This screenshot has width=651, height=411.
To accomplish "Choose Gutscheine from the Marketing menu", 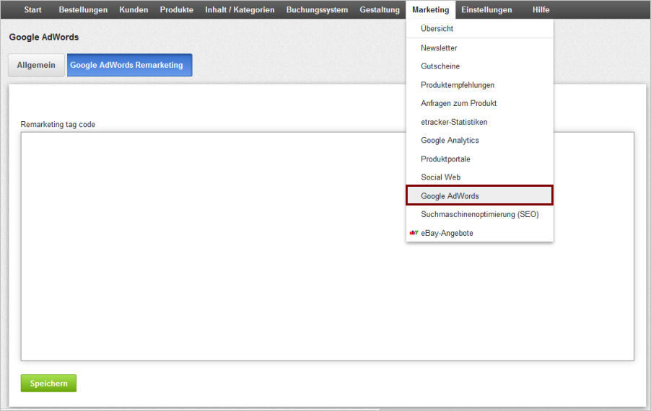I will 479,66.
